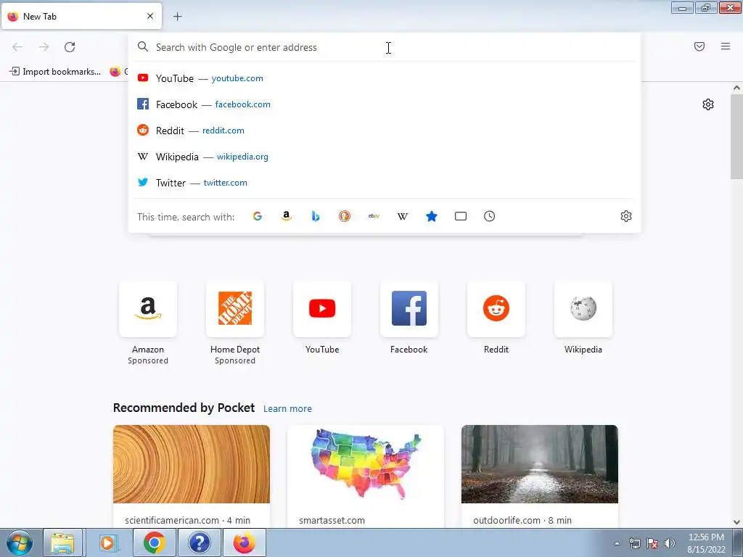Choose Facebook suggestion facebook.com
Viewport: 743px width, 557px height.
tap(385, 104)
